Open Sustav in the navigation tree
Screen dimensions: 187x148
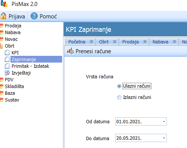coord(12,100)
